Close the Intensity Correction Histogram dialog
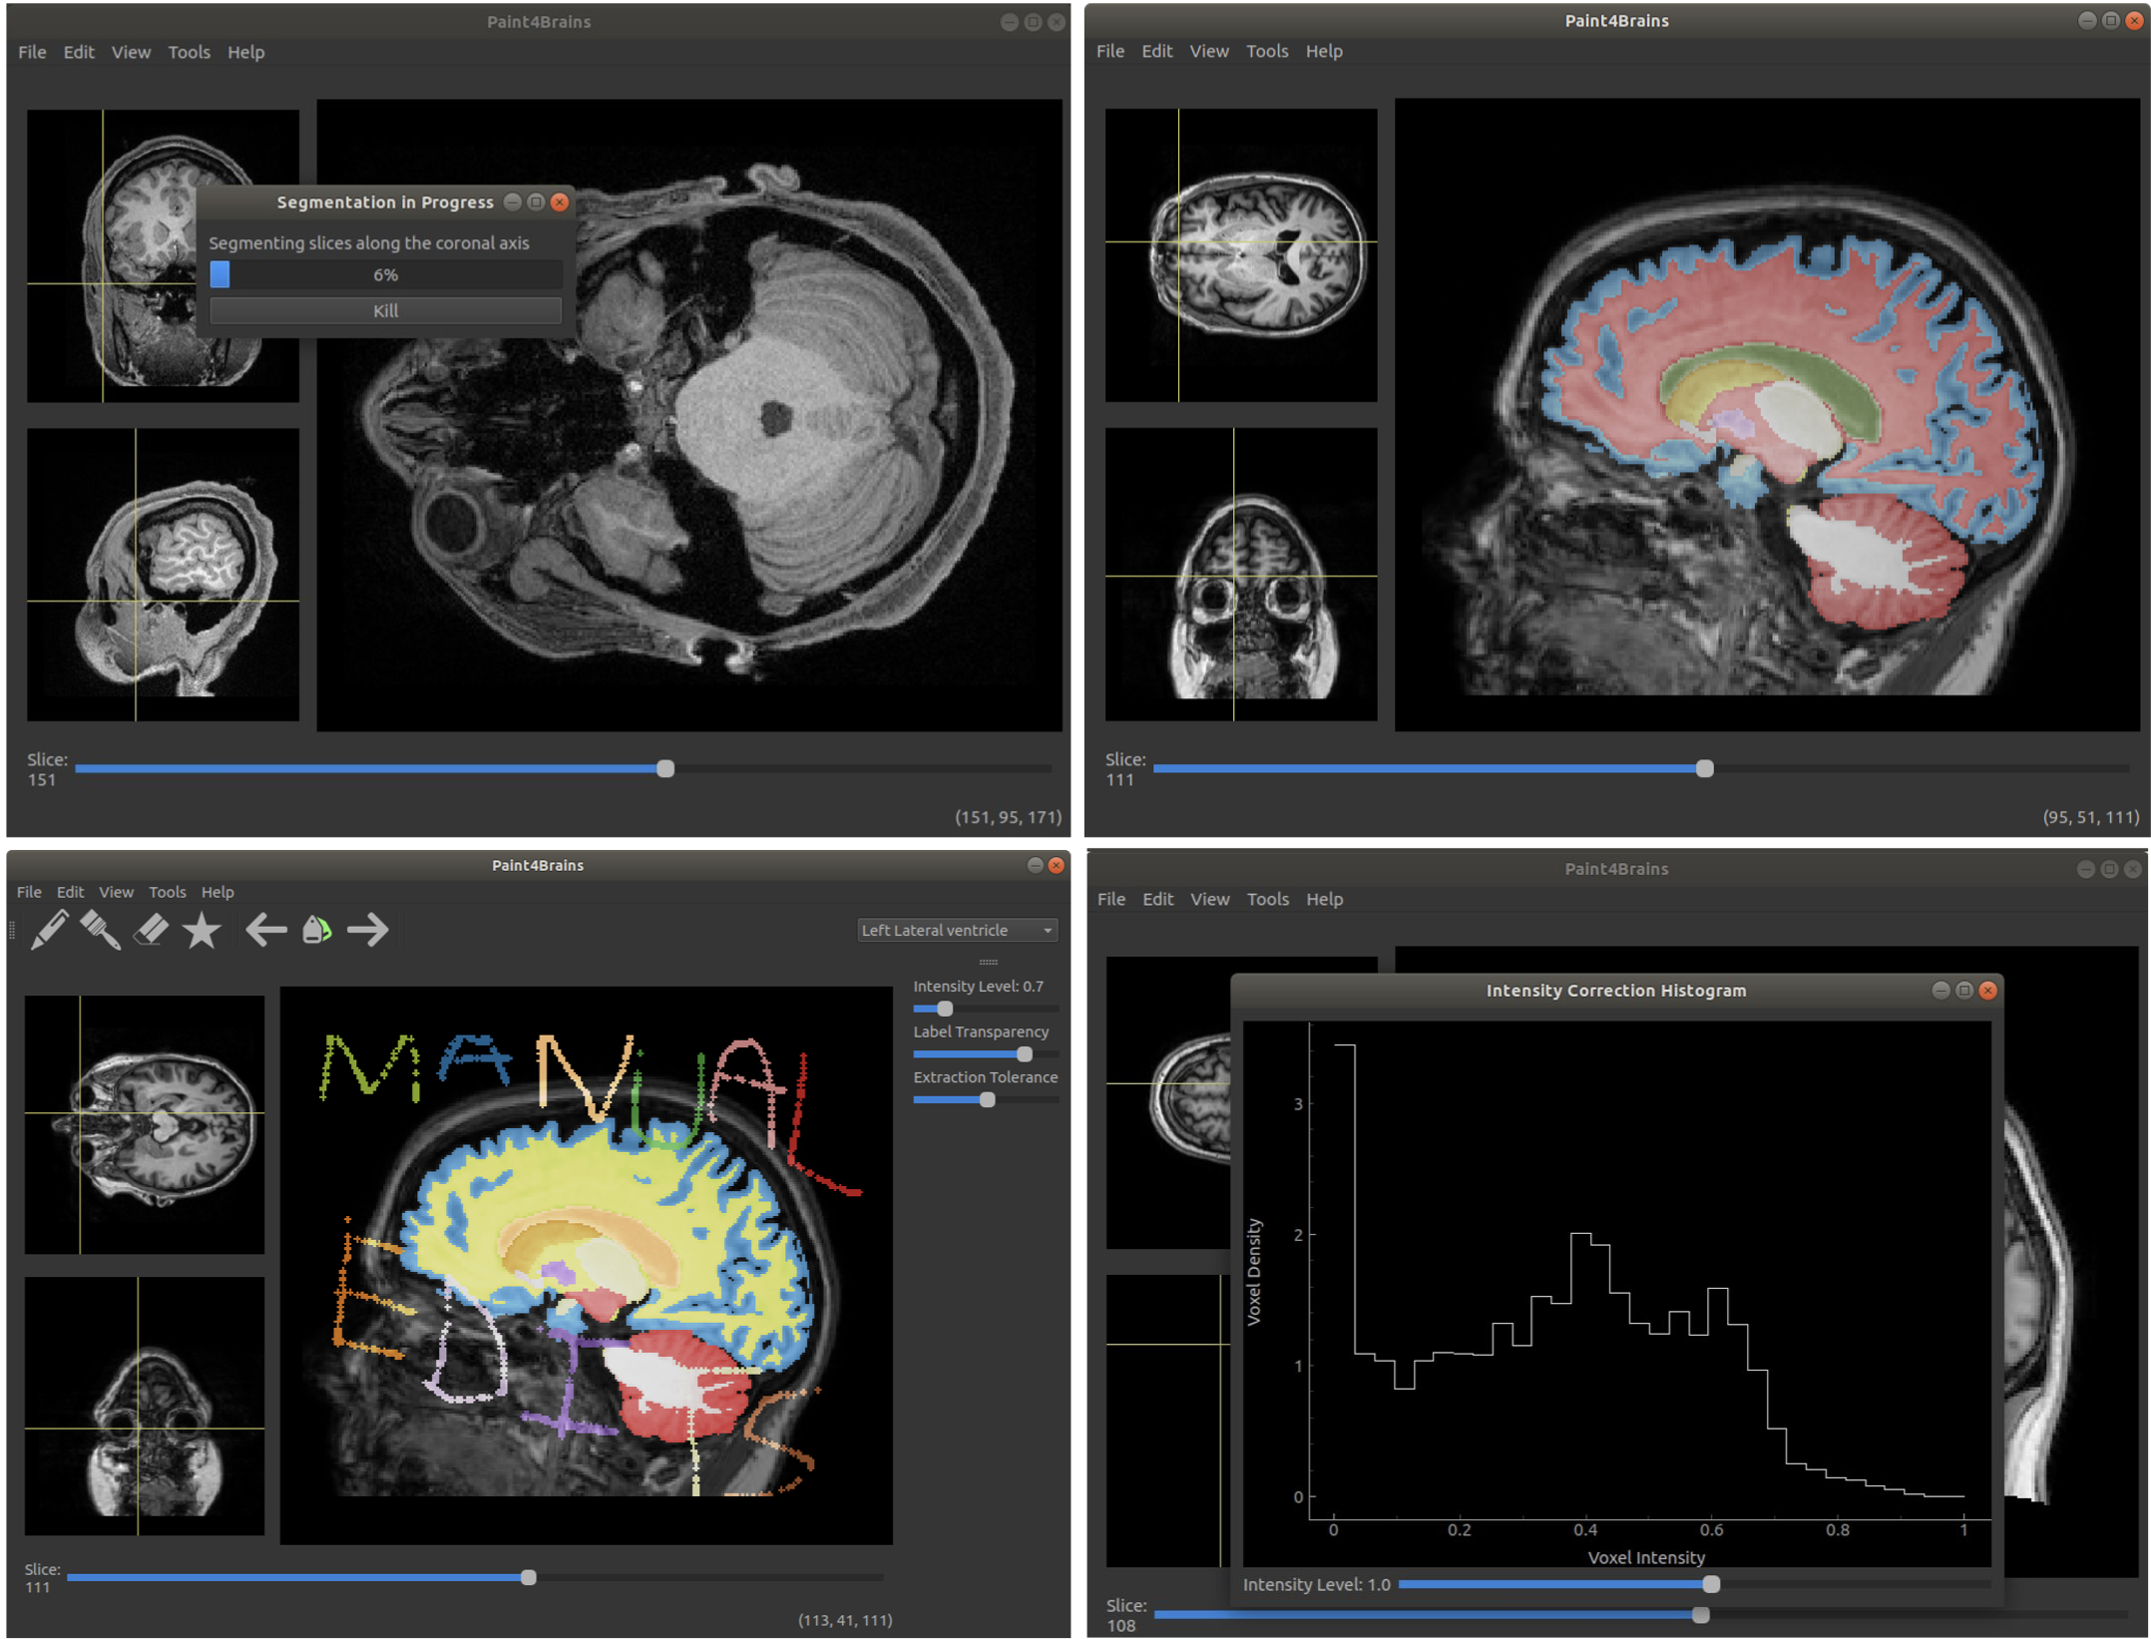Viewport: 2151px width, 1639px height. (x=1988, y=990)
